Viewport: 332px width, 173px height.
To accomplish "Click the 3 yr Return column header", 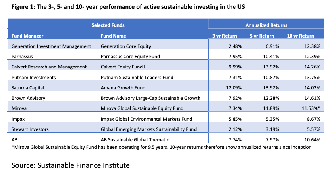I will pyautogui.click(x=225, y=36).
